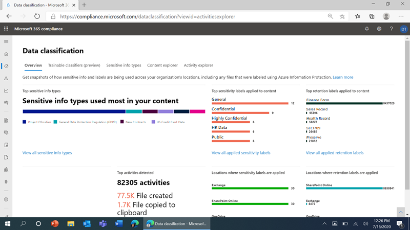Click the scroll-to-top arrow button

click(401, 212)
